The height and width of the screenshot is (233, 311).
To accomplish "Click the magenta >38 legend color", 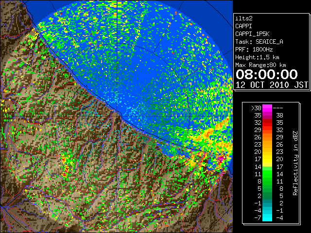I will tap(267, 108).
